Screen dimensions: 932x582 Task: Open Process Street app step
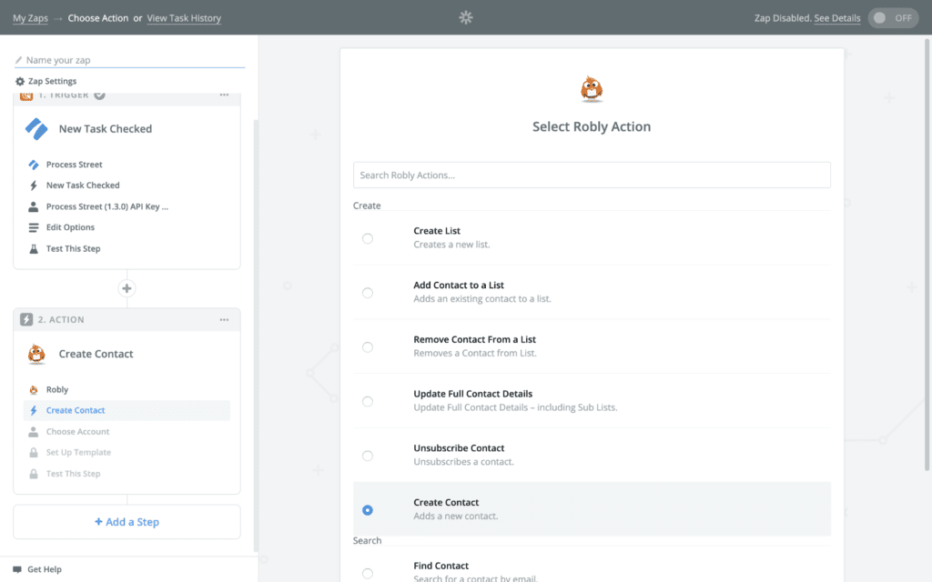point(75,165)
